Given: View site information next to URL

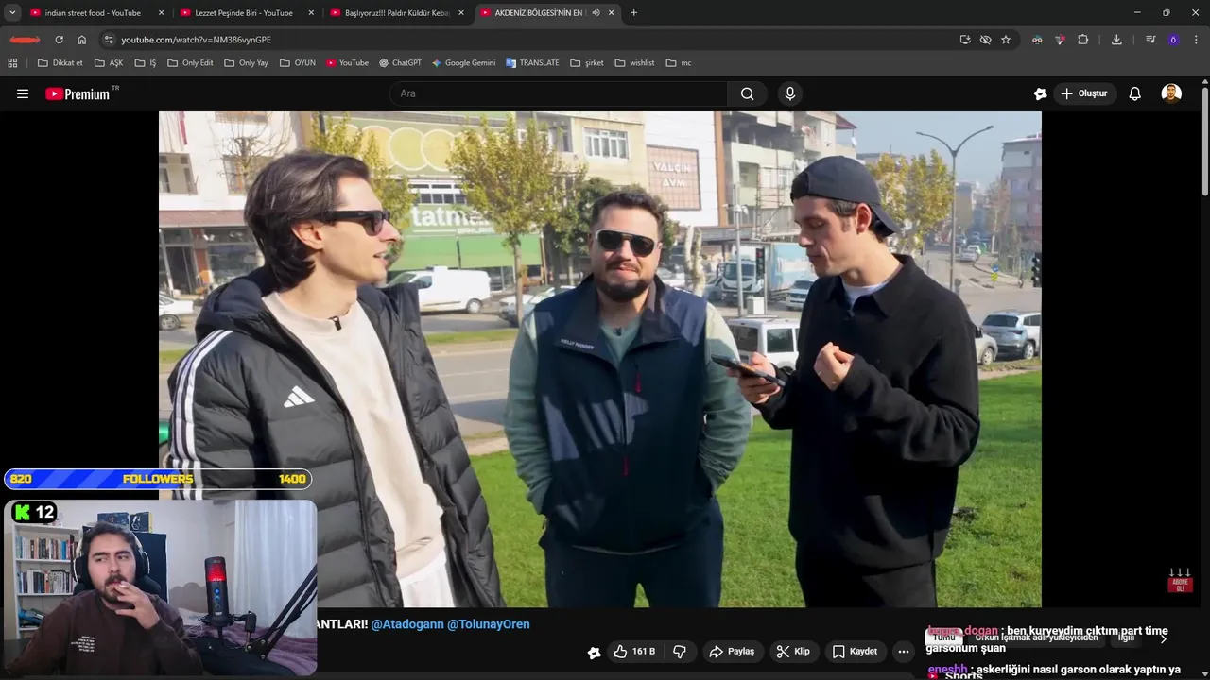Looking at the screenshot, I should (x=109, y=40).
